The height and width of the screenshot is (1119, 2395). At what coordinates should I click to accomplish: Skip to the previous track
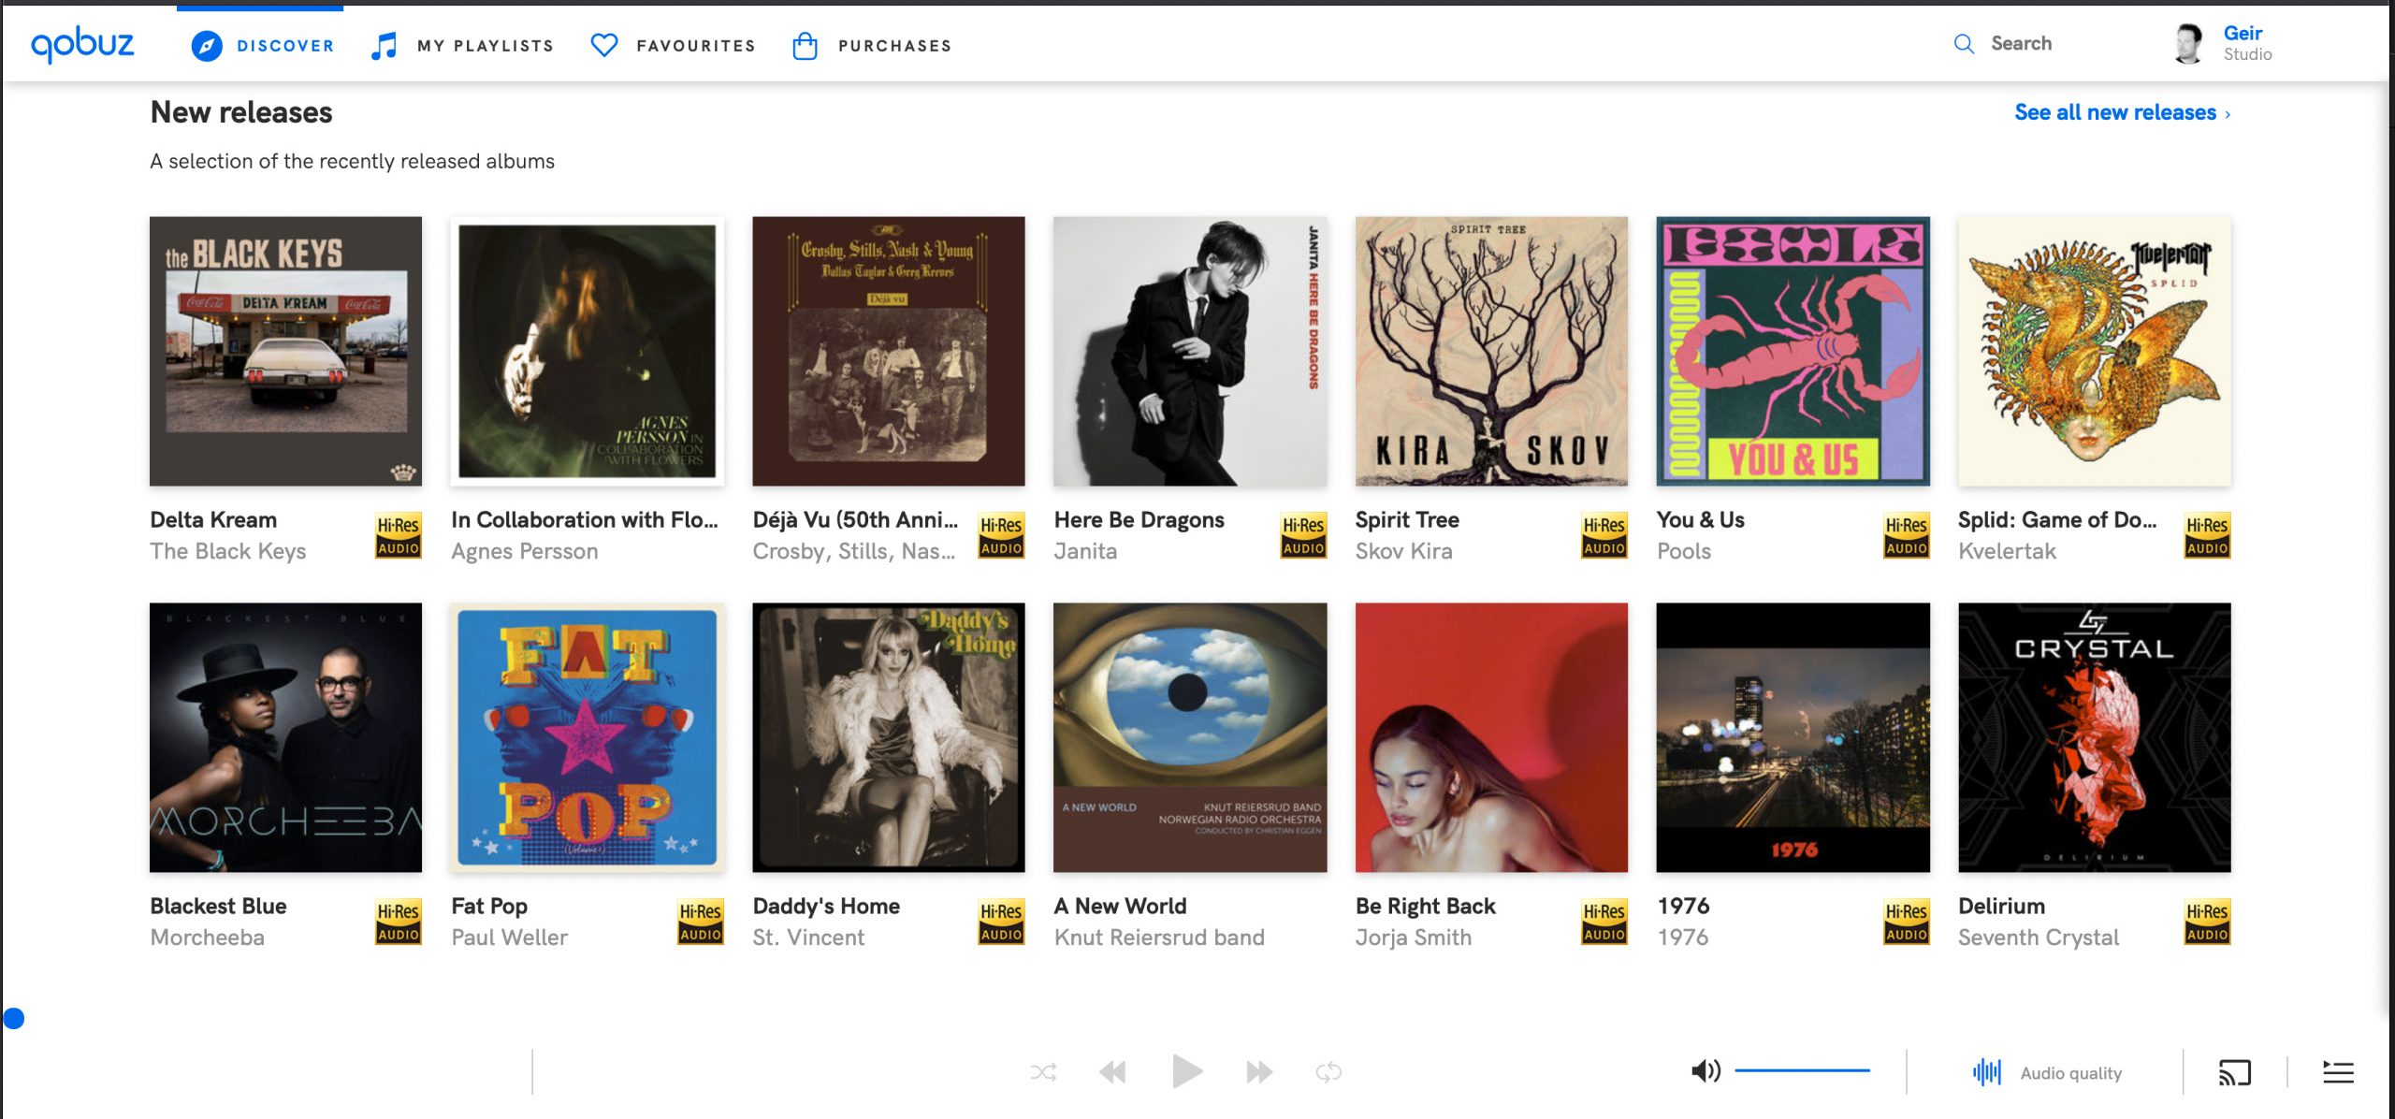coord(1112,1072)
